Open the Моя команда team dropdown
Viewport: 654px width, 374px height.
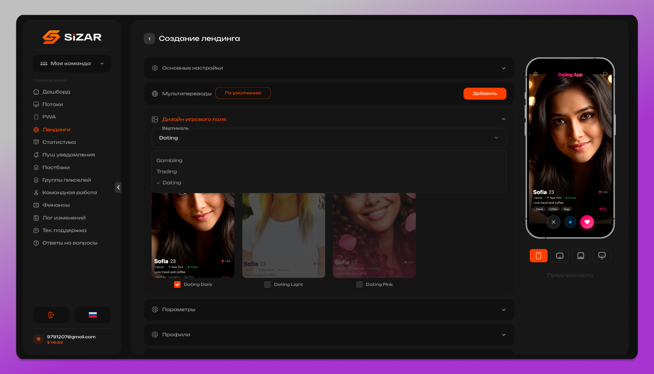pos(72,64)
